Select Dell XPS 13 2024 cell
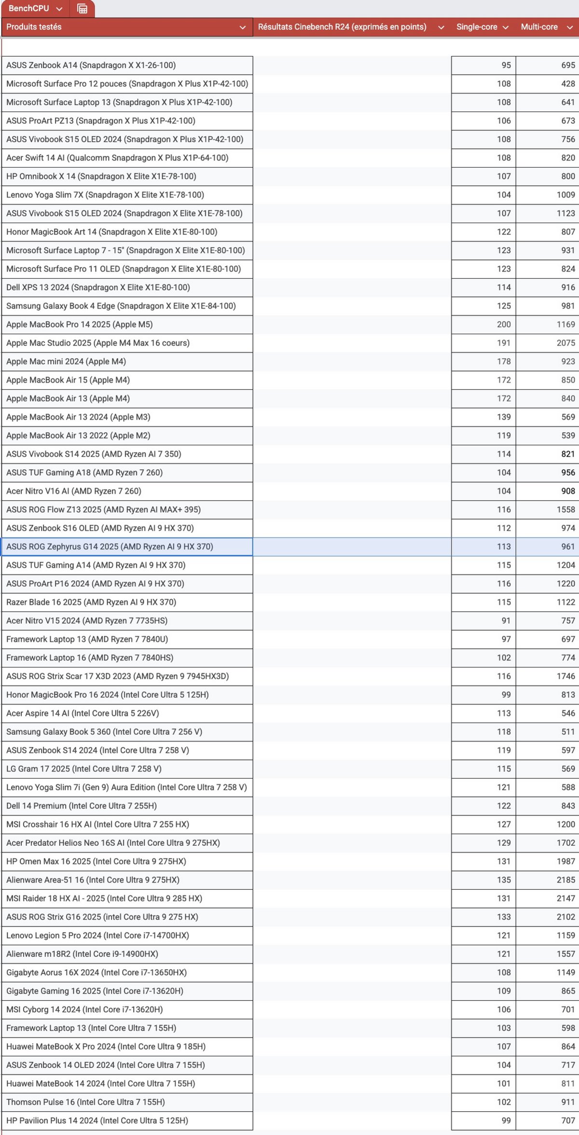Screen dimensions: 579x1135 point(127,287)
